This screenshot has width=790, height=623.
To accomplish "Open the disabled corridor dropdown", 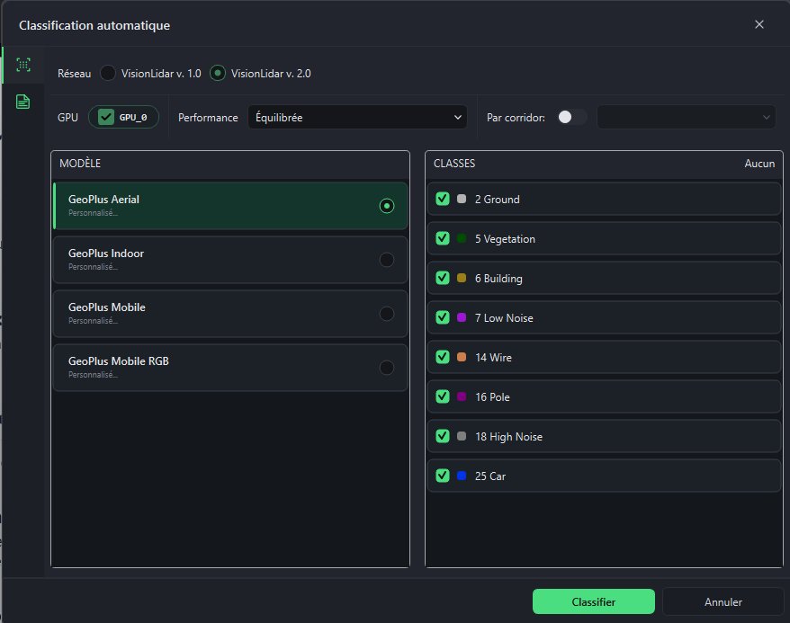I will pos(686,117).
